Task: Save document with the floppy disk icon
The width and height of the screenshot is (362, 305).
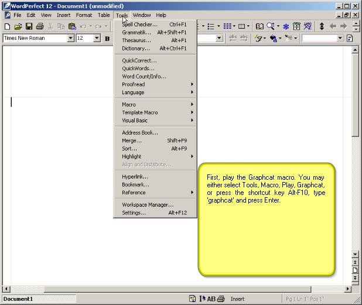Action: [29, 26]
